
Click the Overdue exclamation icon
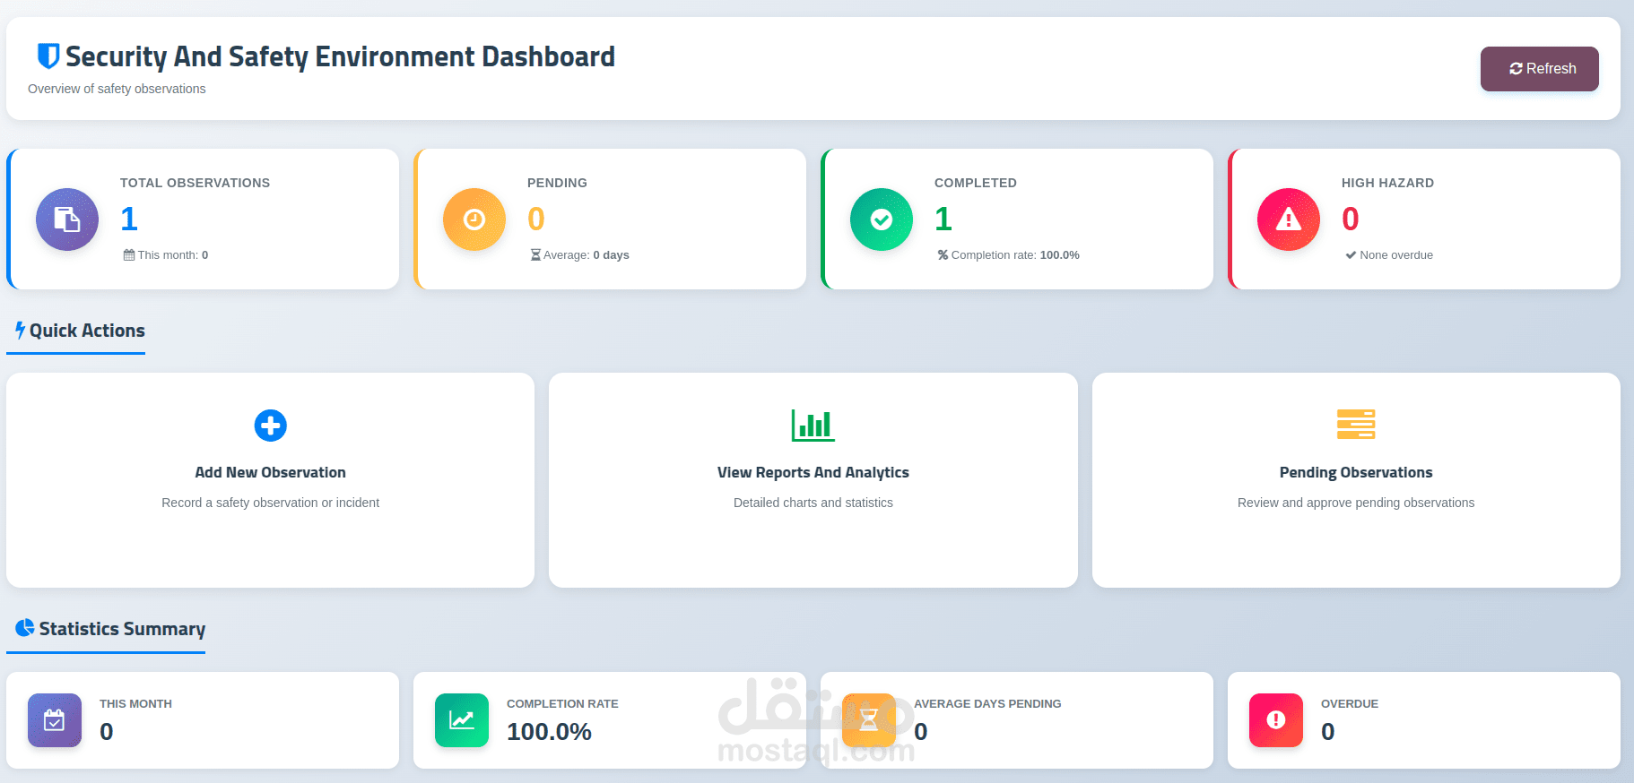point(1276,720)
